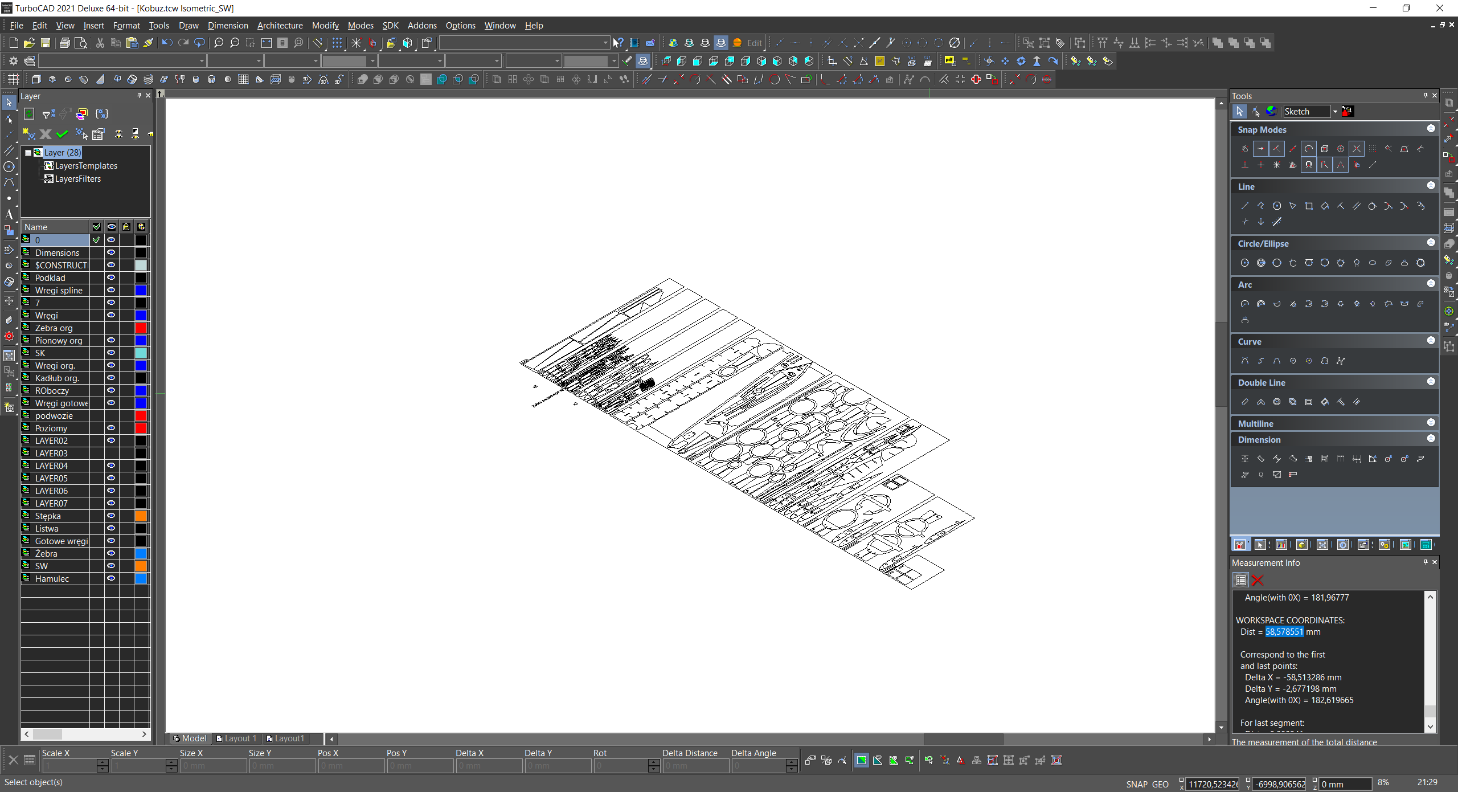The height and width of the screenshot is (792, 1458).
Task: Switch to the Layout 1 tab
Action: [236, 738]
